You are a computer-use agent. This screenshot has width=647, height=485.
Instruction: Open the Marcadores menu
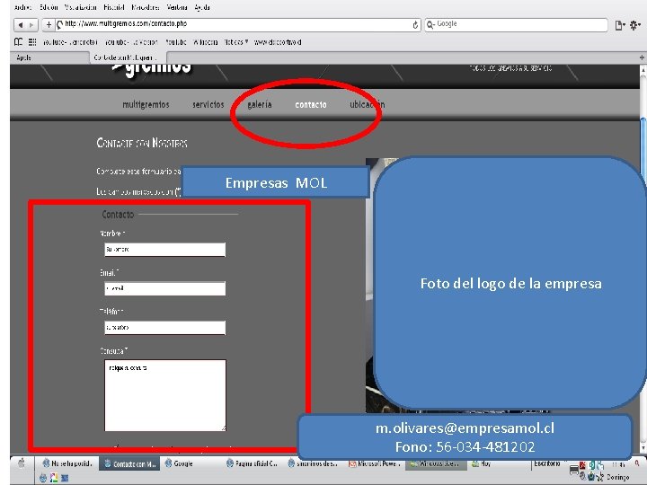tap(146, 7)
